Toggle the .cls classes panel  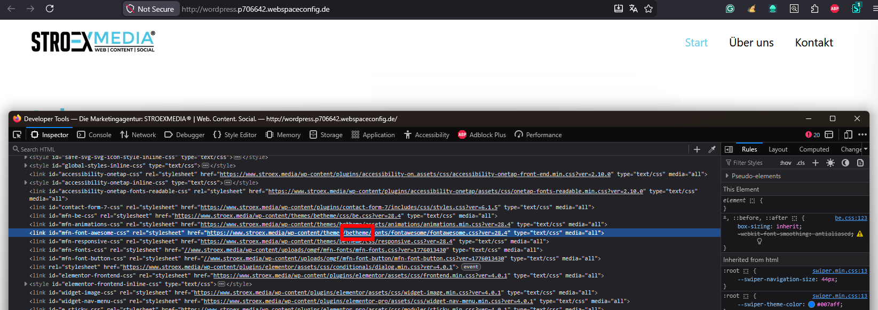point(801,163)
